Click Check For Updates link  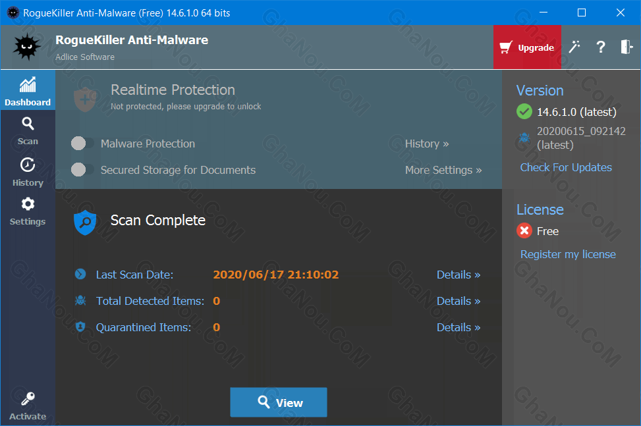(x=566, y=167)
